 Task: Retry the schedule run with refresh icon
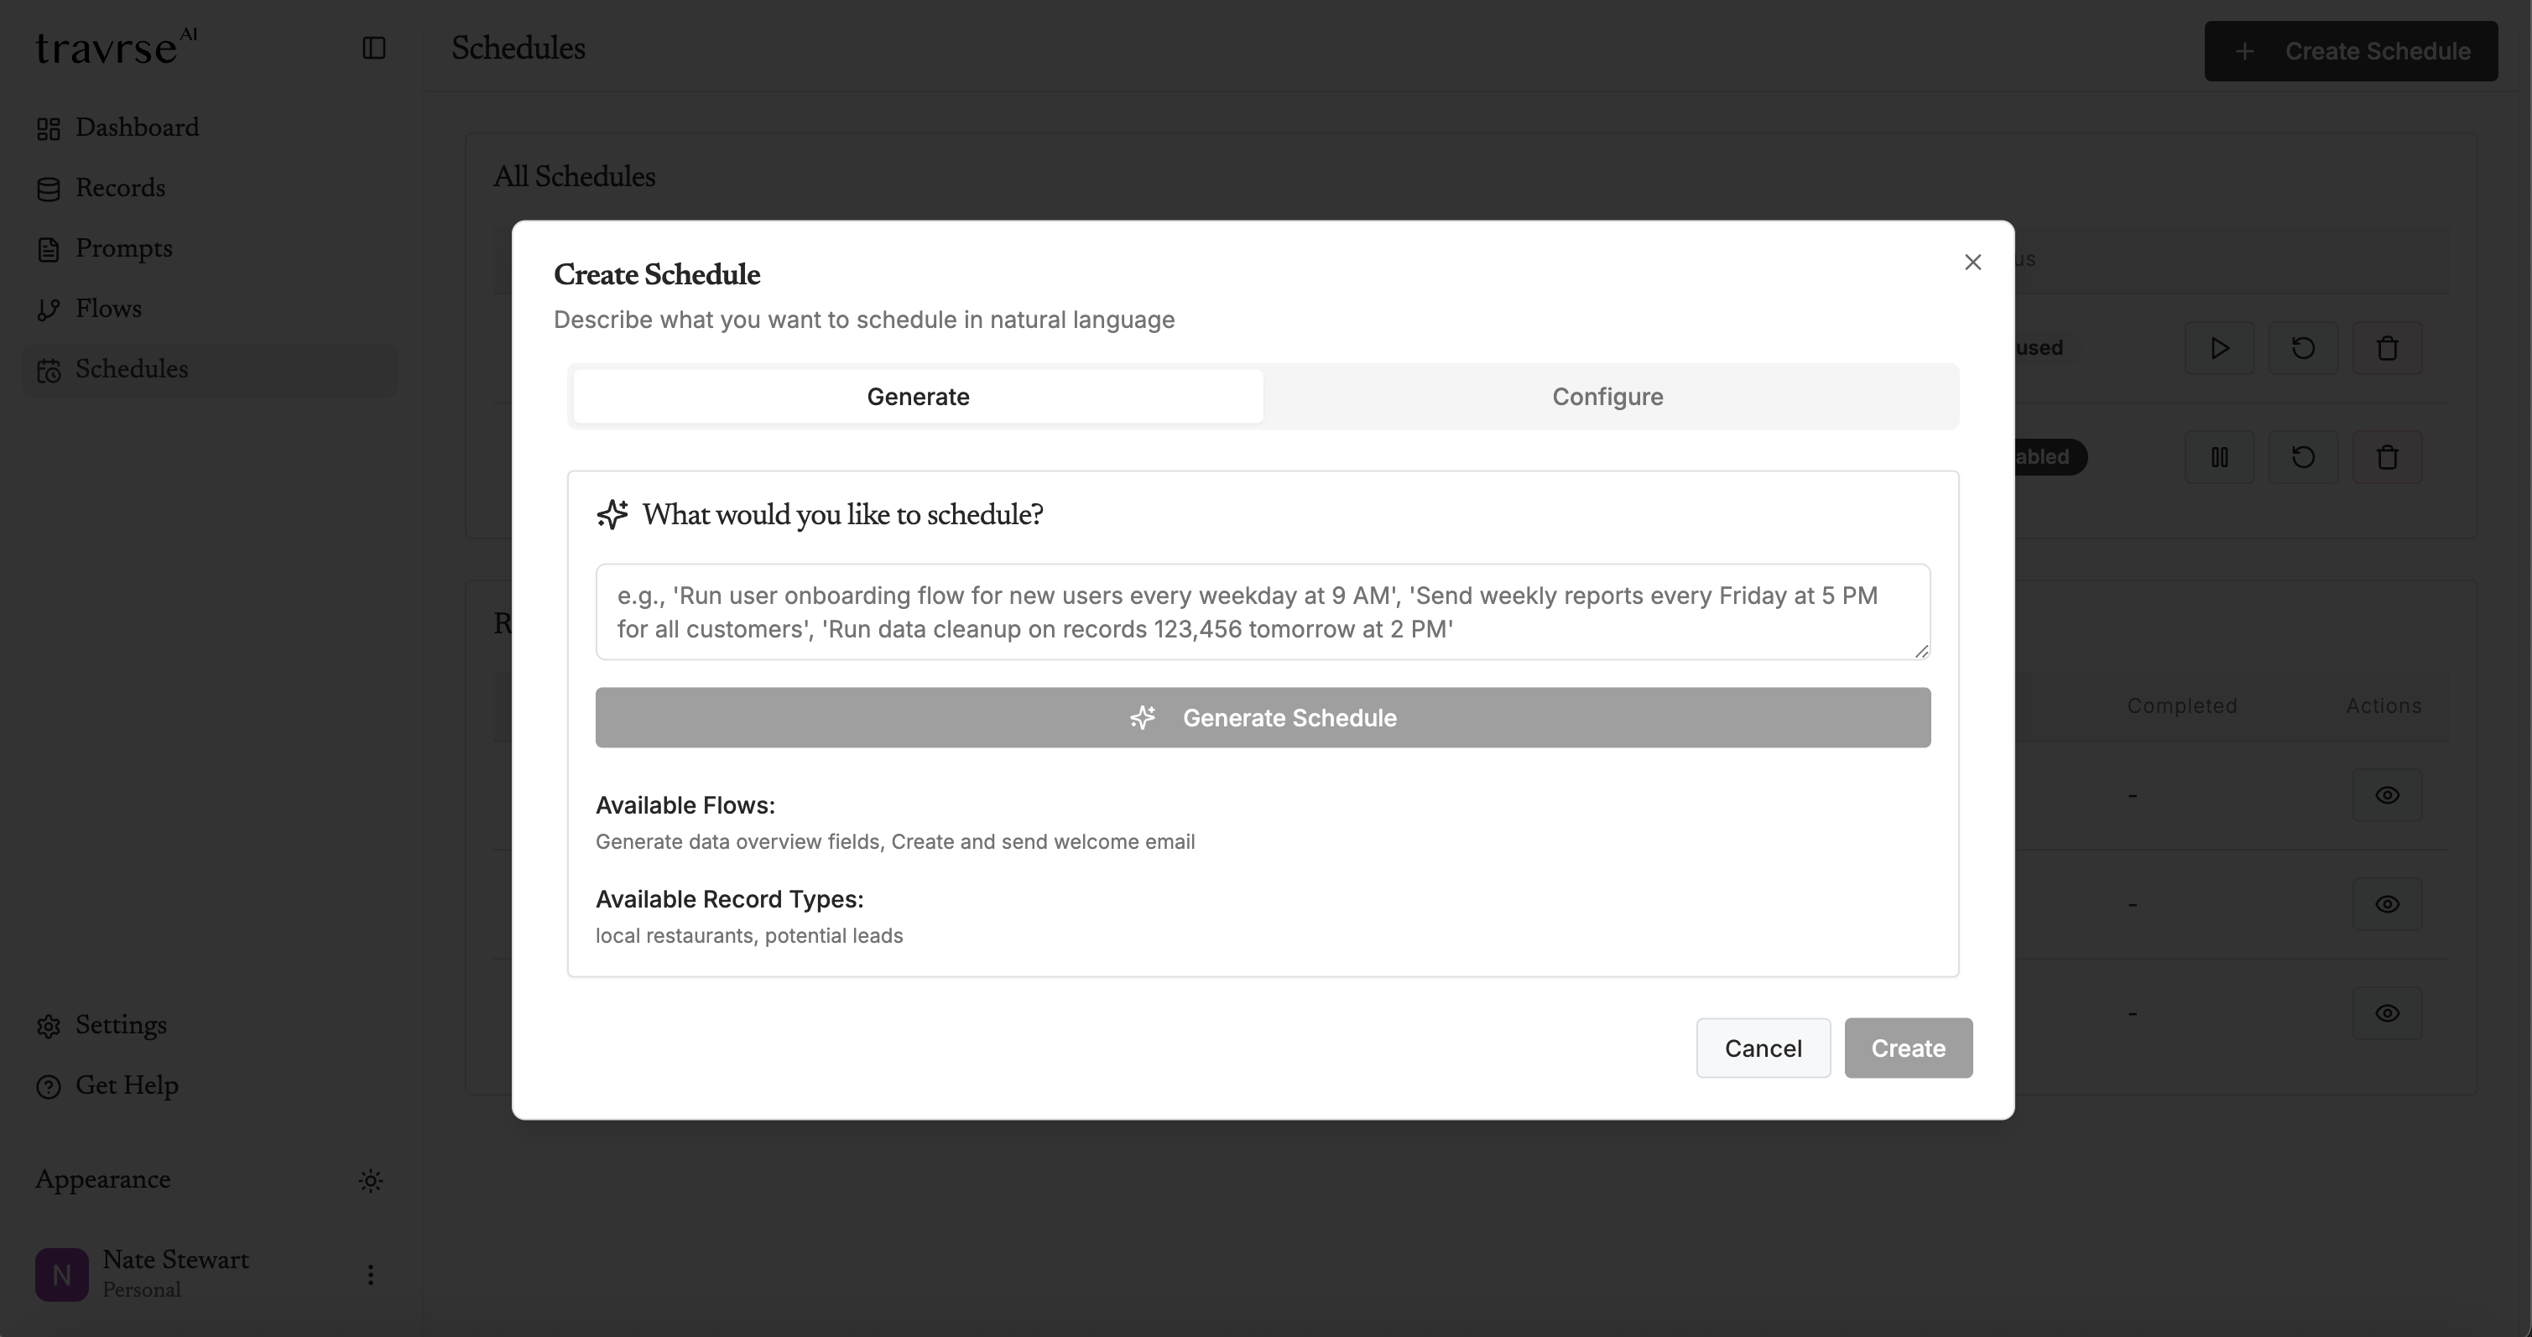[2303, 348]
